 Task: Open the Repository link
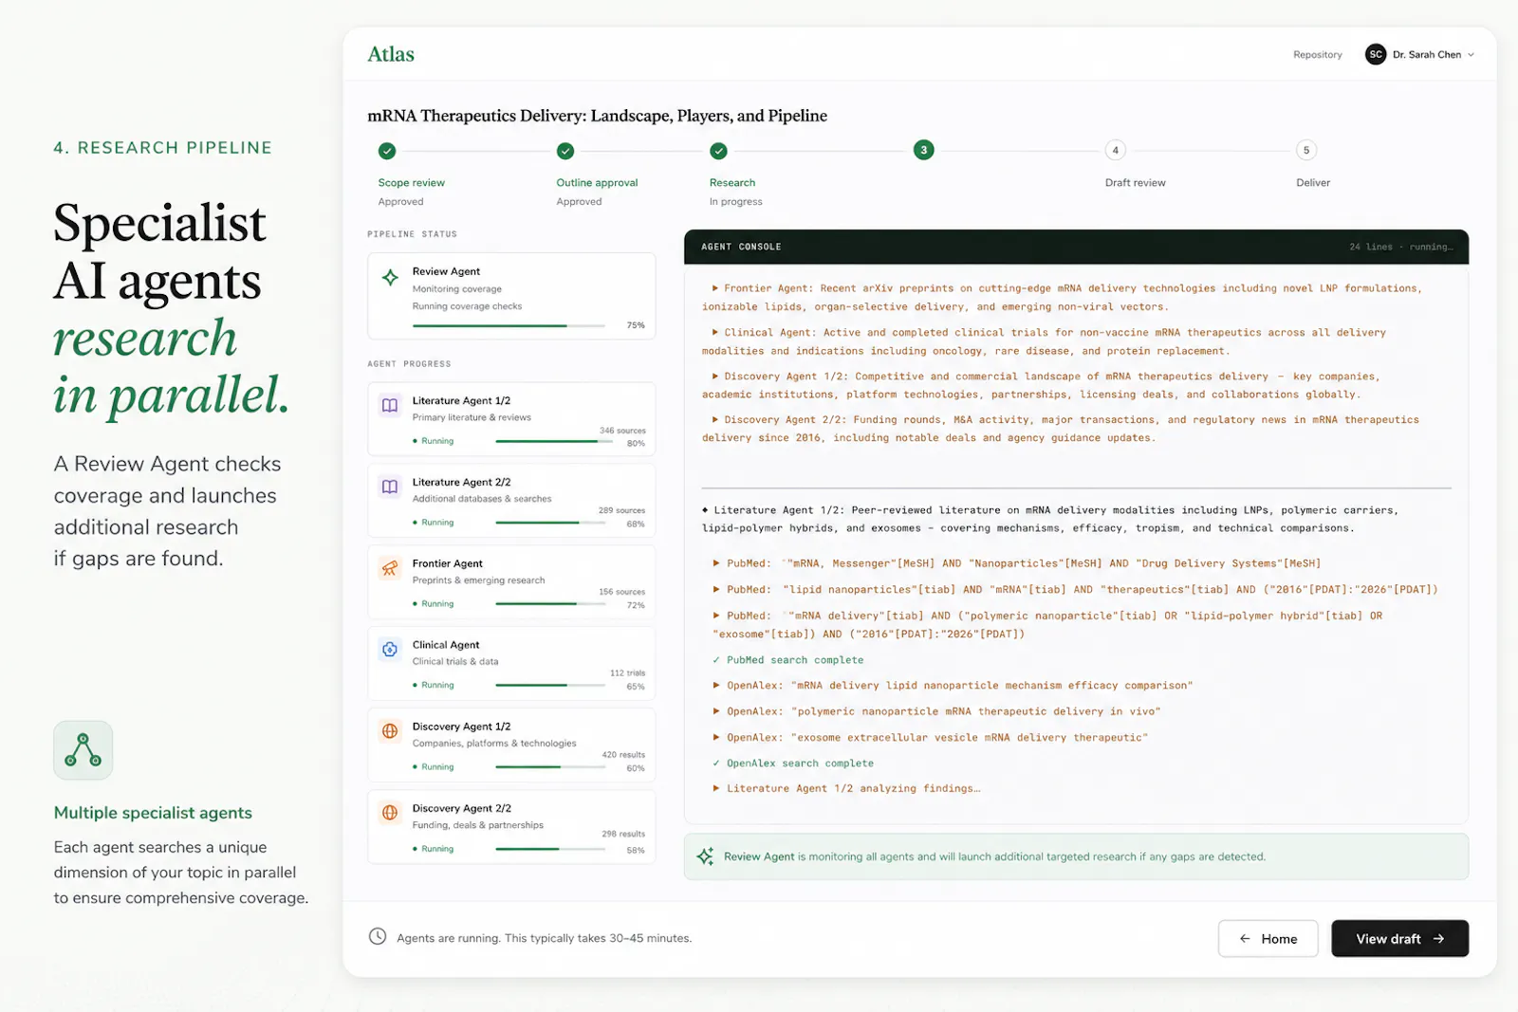1317,55
